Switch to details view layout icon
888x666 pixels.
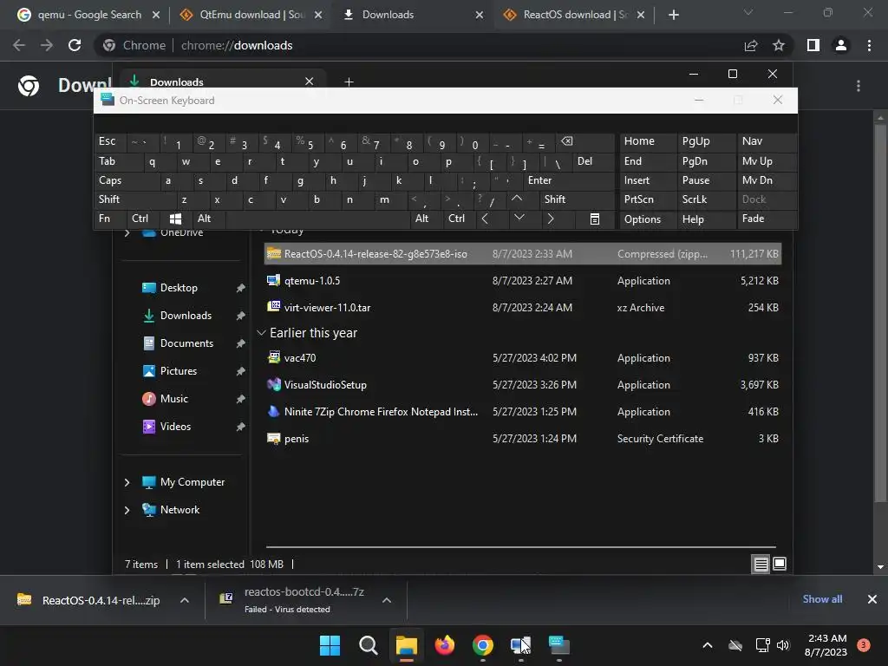pos(761,564)
